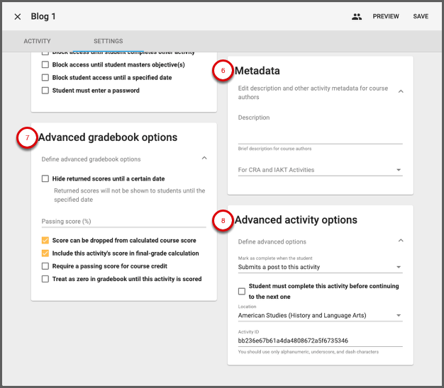
Task: Switch to the Activity tab
Action: [37, 42]
